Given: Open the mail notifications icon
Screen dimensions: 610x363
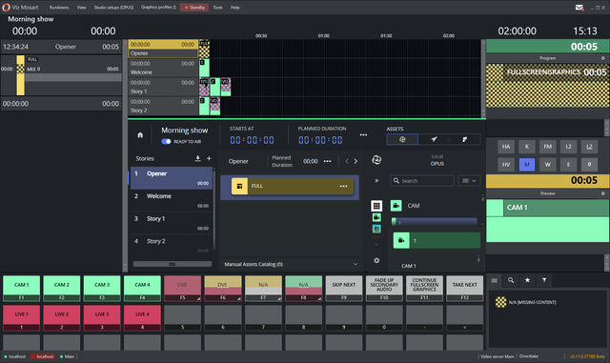Looking at the screenshot, I should click(579, 8).
